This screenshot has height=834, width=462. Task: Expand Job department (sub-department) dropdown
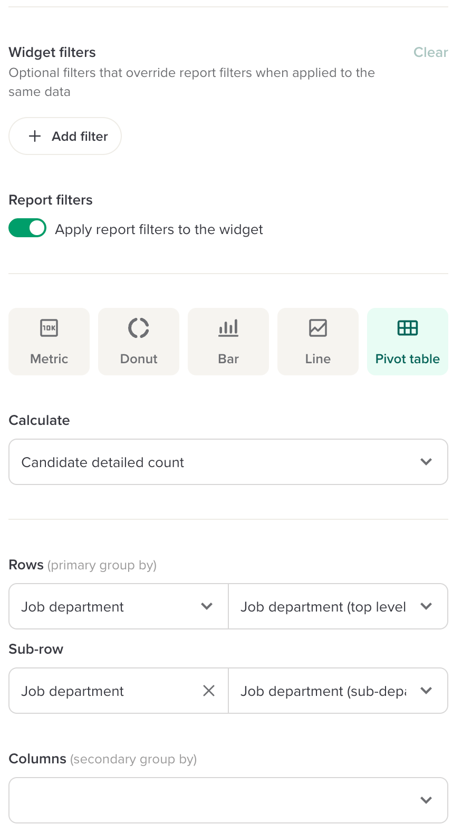click(338, 691)
